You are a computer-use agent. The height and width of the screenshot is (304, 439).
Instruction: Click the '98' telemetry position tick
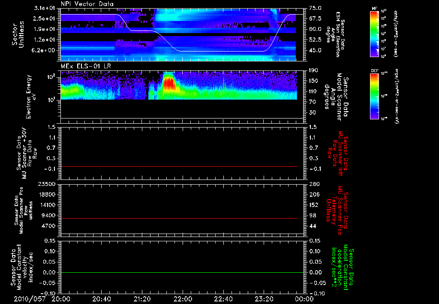313,216
